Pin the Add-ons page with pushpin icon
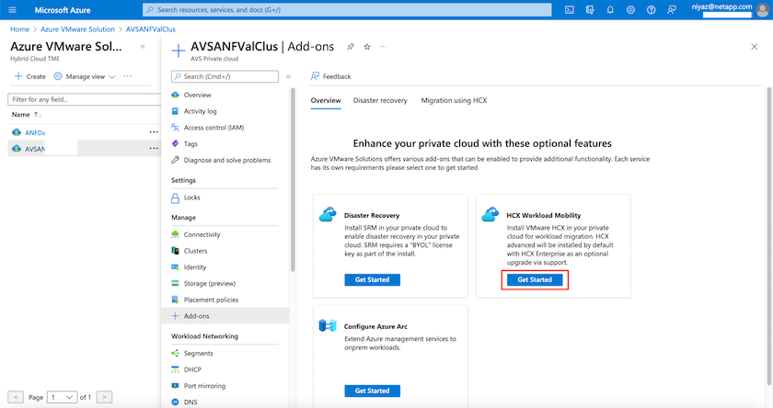Image resolution: width=773 pixels, height=408 pixels. [x=351, y=47]
